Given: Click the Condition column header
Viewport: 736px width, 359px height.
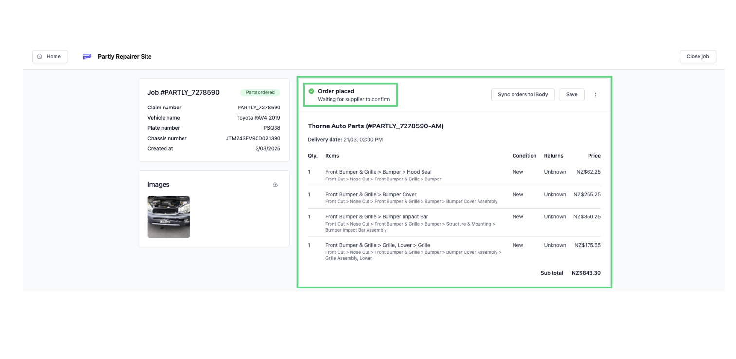Looking at the screenshot, I should click(524, 156).
